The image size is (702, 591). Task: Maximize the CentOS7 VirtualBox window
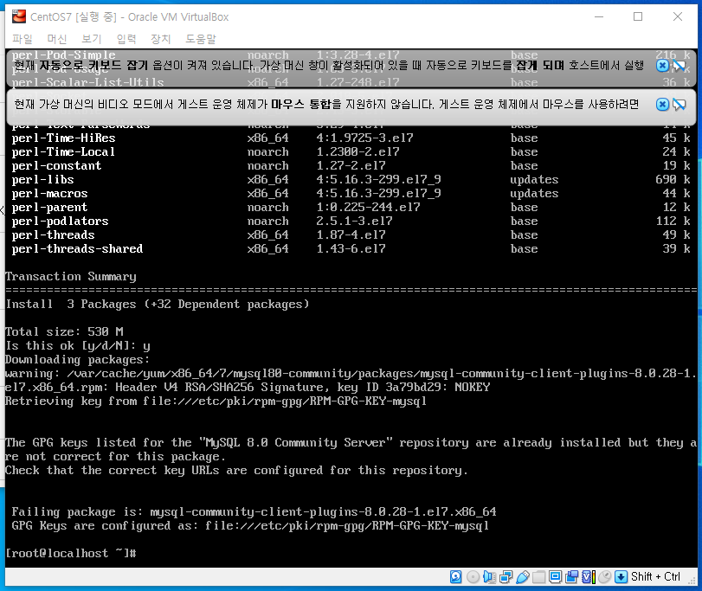(x=638, y=17)
